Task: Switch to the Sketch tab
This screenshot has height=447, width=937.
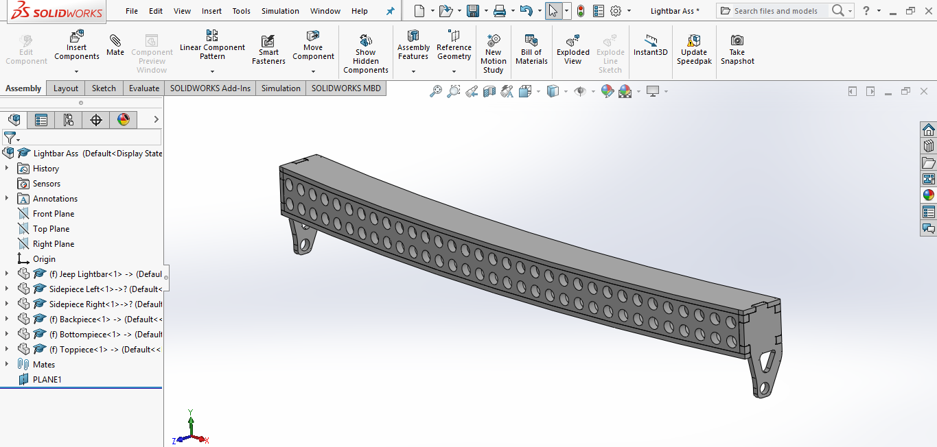Action: click(104, 88)
